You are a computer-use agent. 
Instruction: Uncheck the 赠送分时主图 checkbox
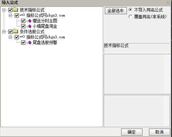tap(23, 21)
